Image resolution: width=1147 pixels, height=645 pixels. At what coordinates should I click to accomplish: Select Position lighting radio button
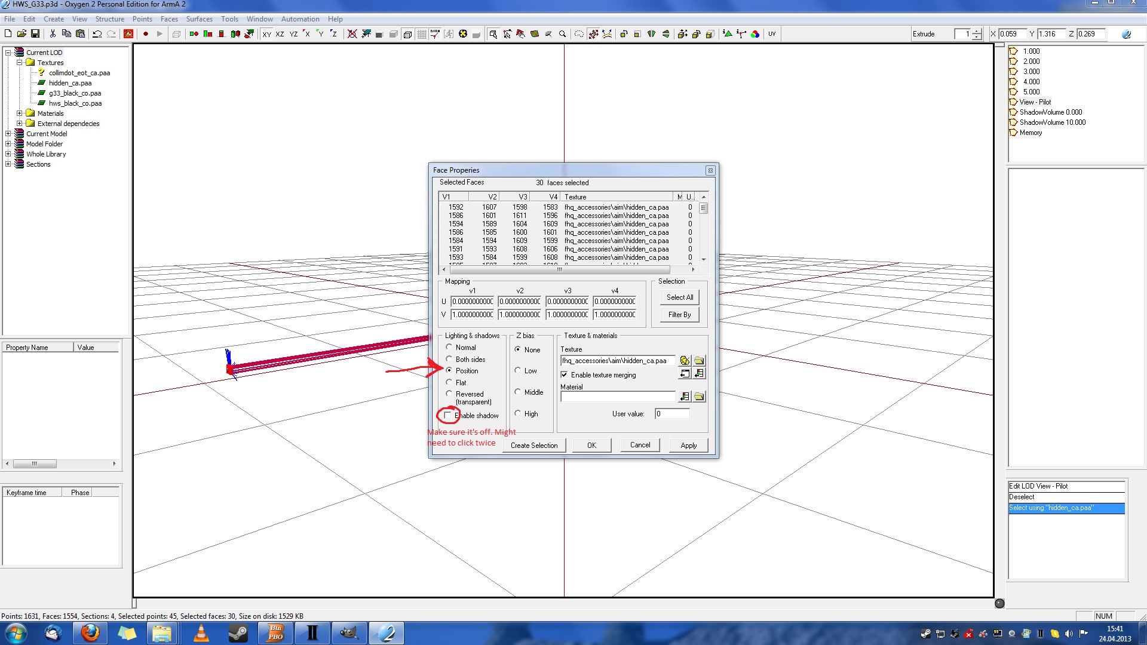coord(449,370)
